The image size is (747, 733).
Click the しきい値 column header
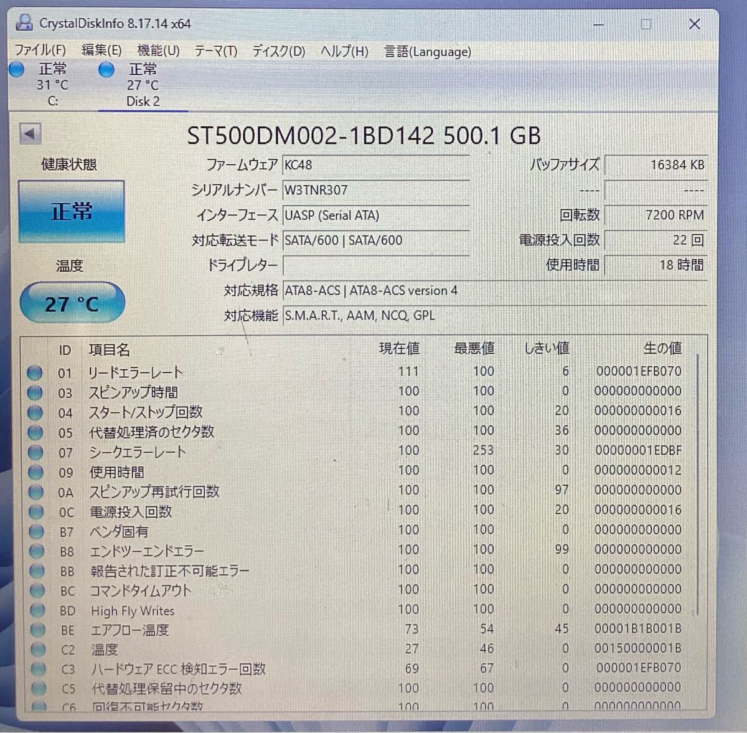tap(547, 348)
